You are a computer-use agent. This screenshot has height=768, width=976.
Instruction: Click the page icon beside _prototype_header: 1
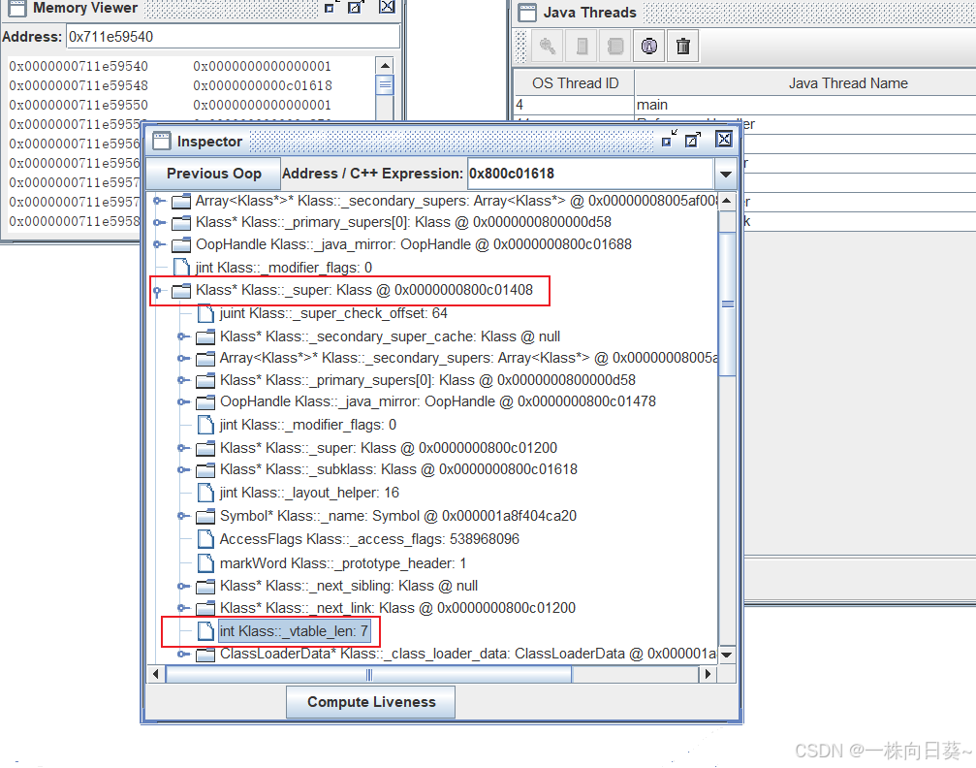[205, 563]
